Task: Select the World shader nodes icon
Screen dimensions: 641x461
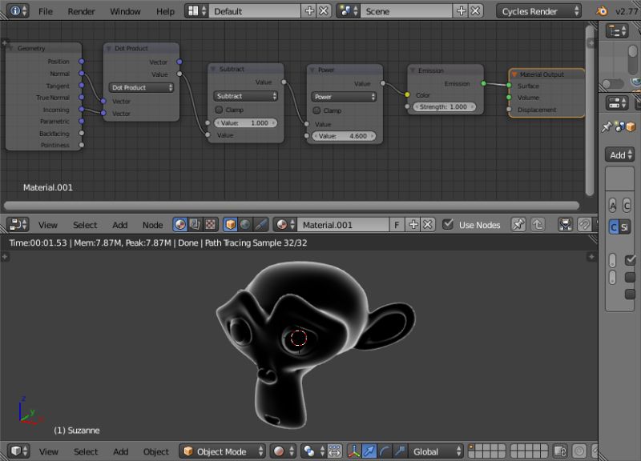Action: click(246, 225)
